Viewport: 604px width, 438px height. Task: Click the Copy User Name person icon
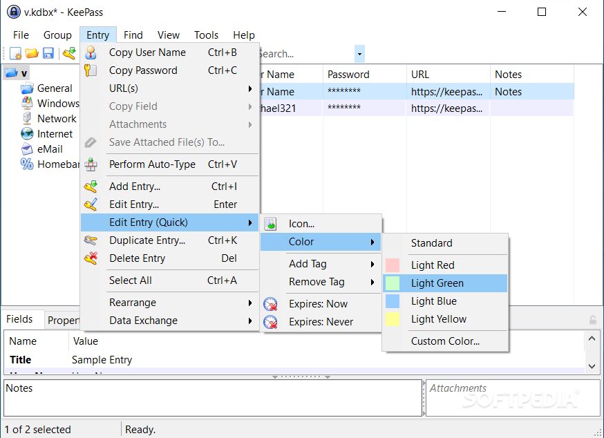(91, 53)
